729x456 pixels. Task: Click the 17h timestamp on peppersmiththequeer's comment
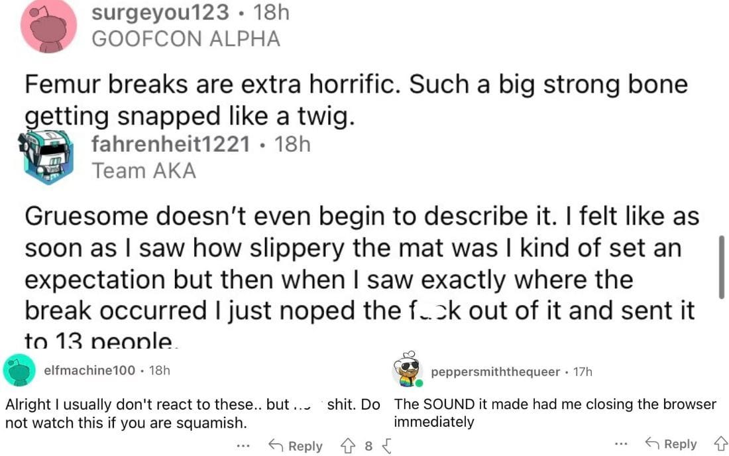point(582,372)
